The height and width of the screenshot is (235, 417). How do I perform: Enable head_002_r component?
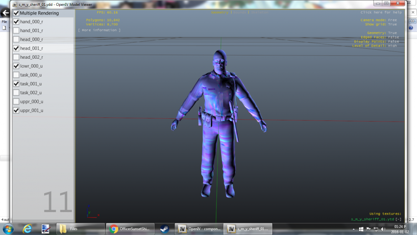click(16, 57)
